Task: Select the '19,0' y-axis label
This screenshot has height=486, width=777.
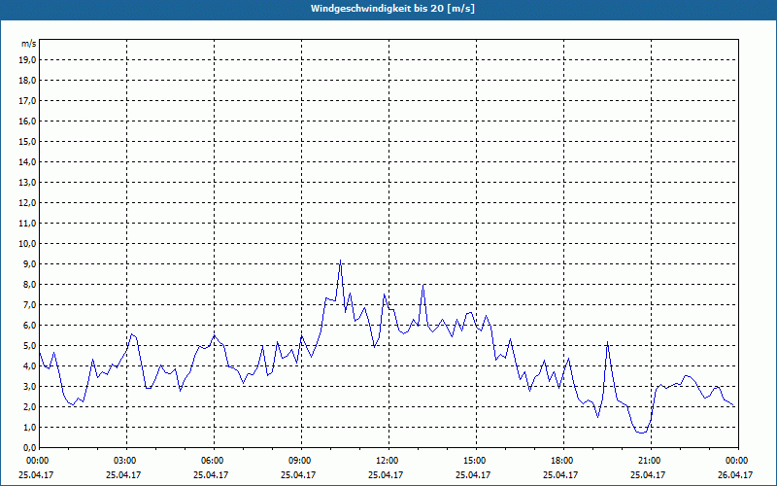Action: [x=28, y=60]
